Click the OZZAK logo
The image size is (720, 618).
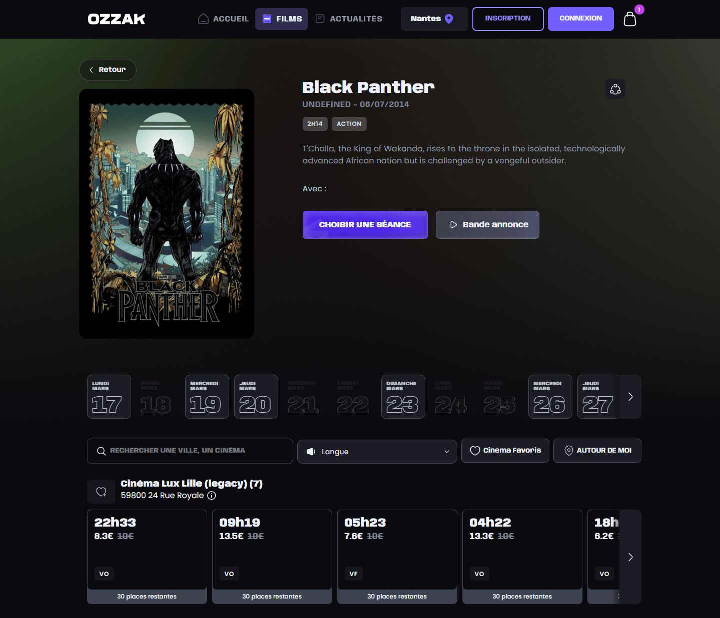[117, 19]
